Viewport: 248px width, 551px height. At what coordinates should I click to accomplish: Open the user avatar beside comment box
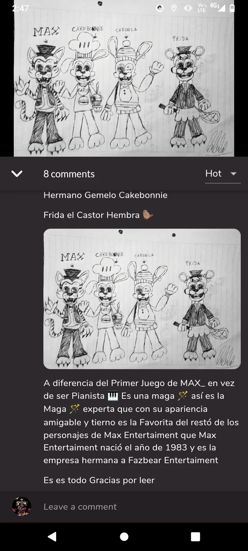pyautogui.click(x=22, y=507)
